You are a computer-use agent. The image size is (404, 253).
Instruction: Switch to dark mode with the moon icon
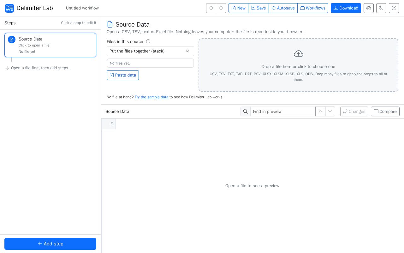point(381,8)
